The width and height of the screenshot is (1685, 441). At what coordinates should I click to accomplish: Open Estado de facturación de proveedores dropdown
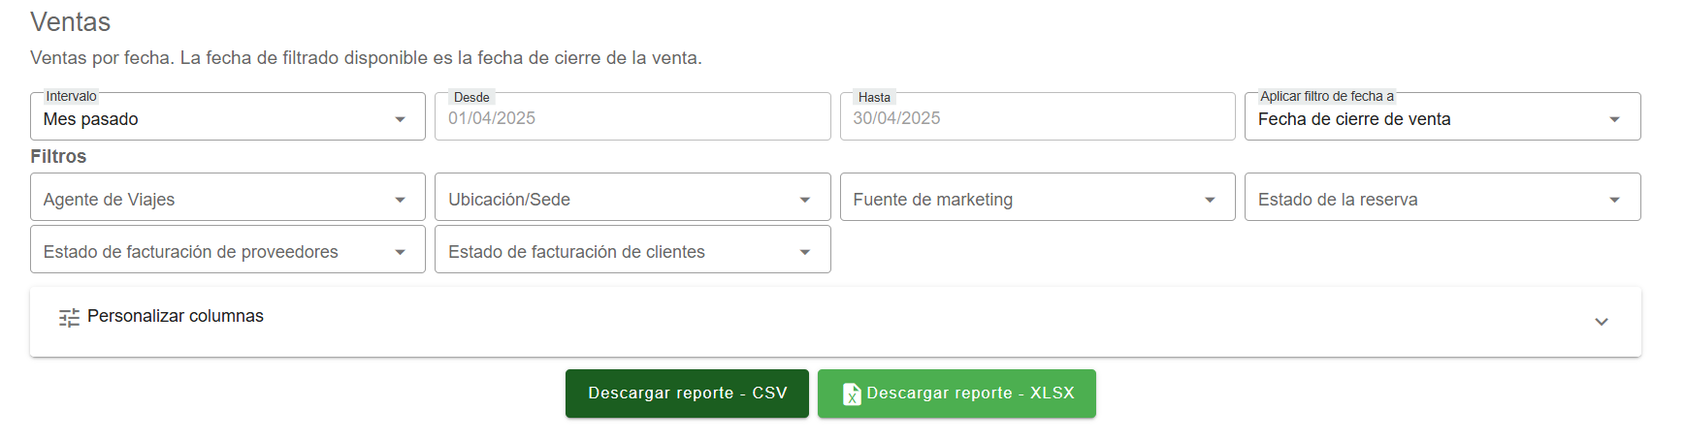click(x=213, y=251)
